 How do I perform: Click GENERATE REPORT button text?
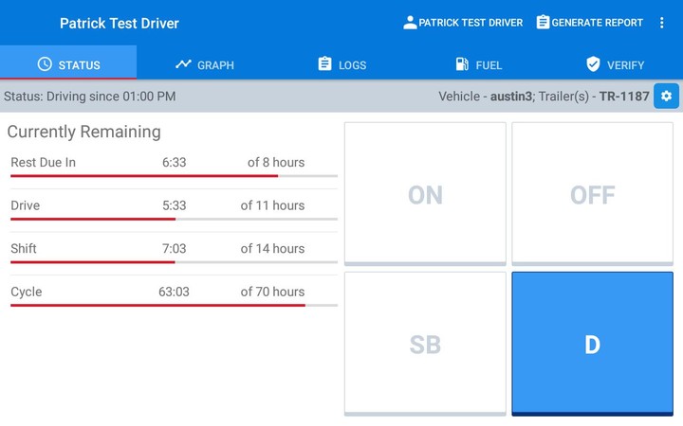coord(597,23)
